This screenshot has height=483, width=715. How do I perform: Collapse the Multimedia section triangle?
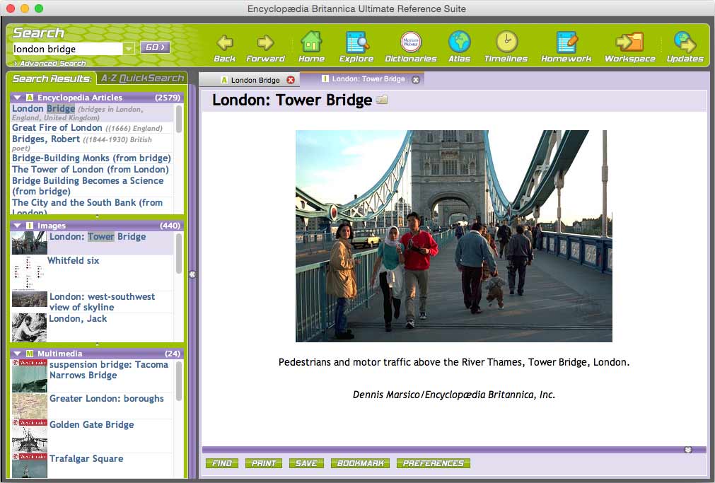point(18,354)
